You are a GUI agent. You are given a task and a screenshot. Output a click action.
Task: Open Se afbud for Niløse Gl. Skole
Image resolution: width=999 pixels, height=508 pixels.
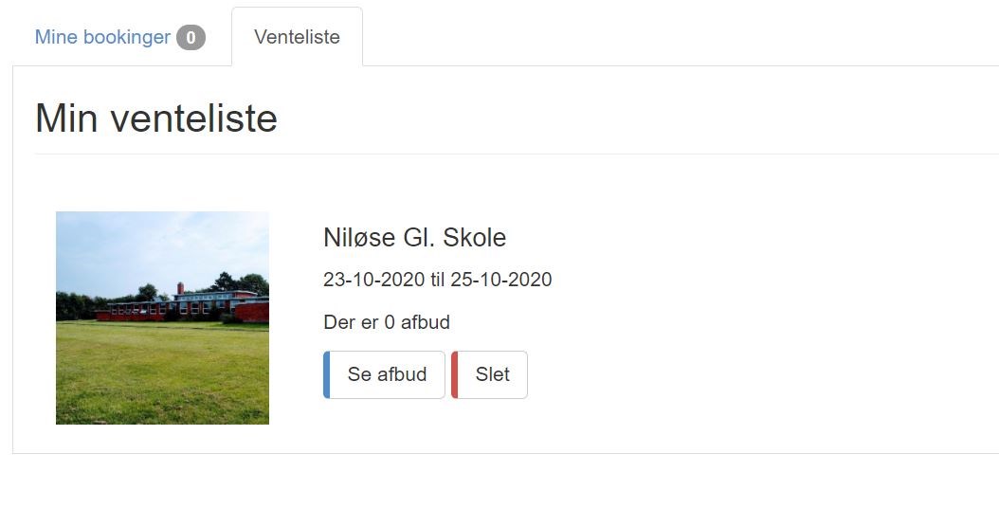(384, 374)
